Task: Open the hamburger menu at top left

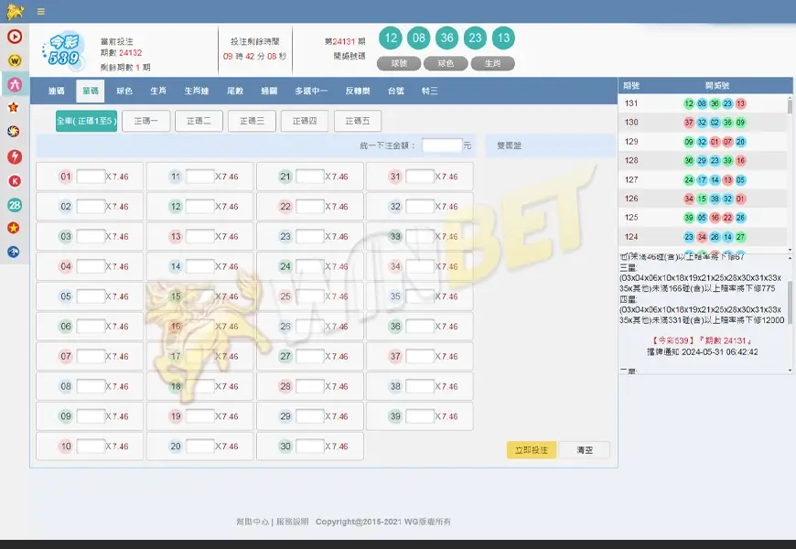Action: pyautogui.click(x=39, y=12)
